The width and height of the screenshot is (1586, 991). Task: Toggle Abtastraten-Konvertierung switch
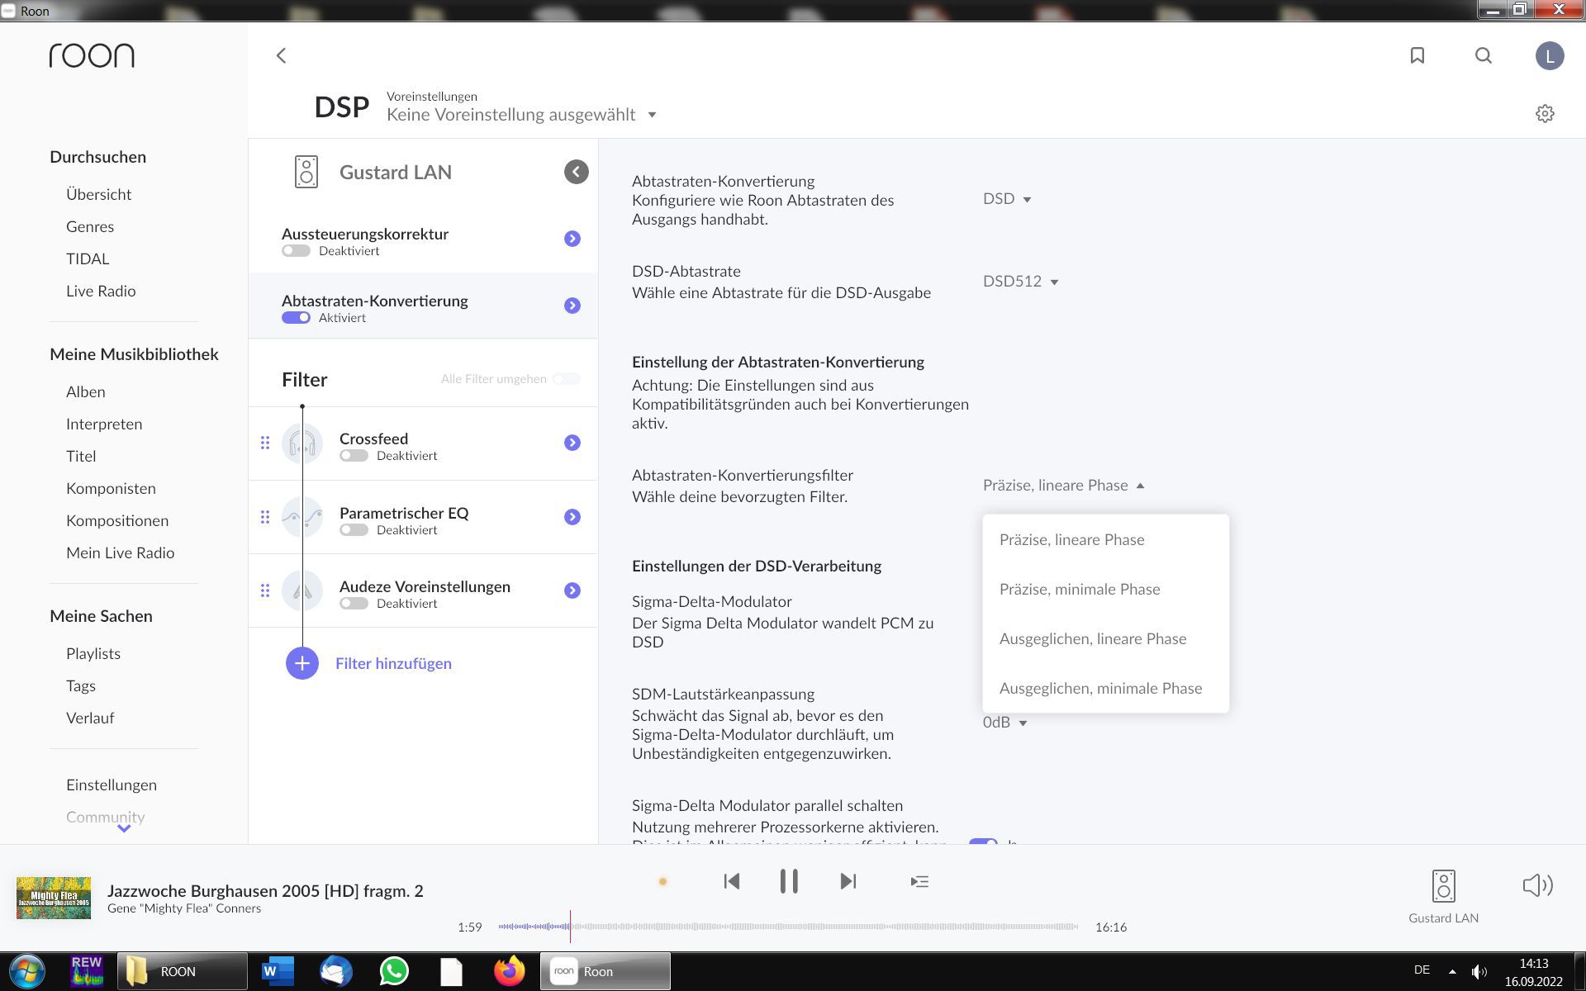[296, 318]
